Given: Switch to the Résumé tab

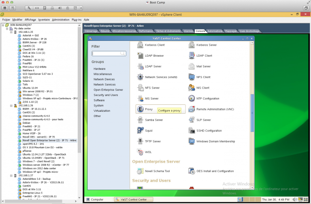Looking at the screenshot, I should coord(105,31).
